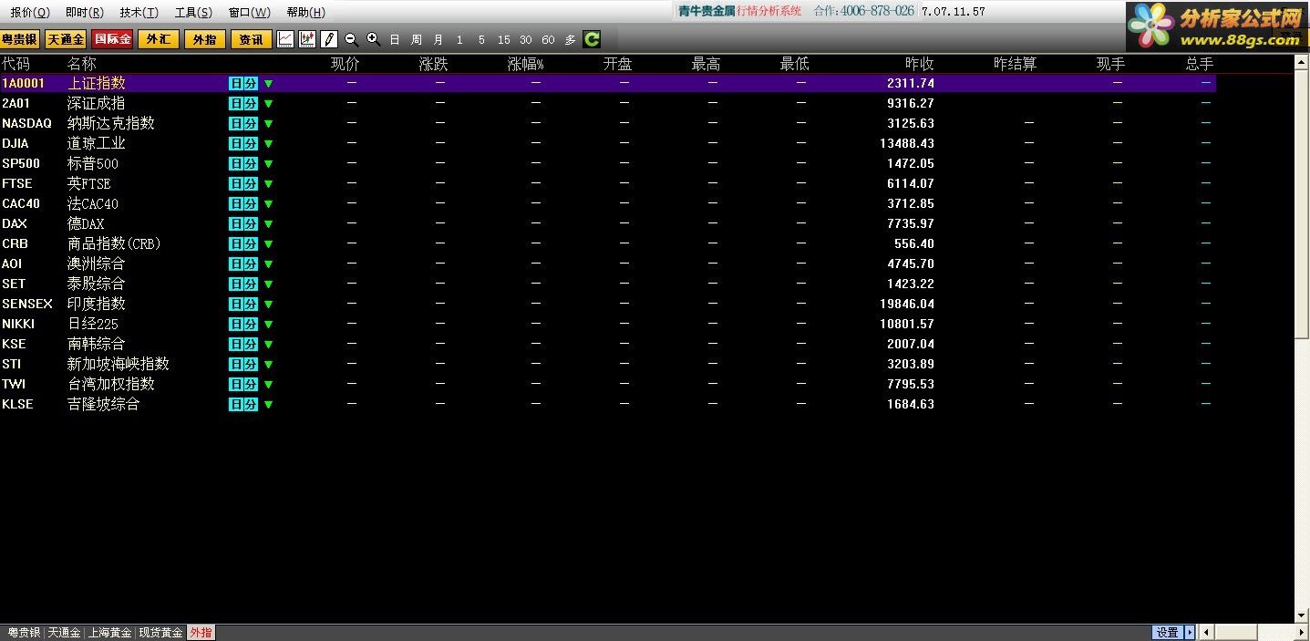Click the 外汇 toolbar button
1310x641 pixels.
pyautogui.click(x=159, y=39)
